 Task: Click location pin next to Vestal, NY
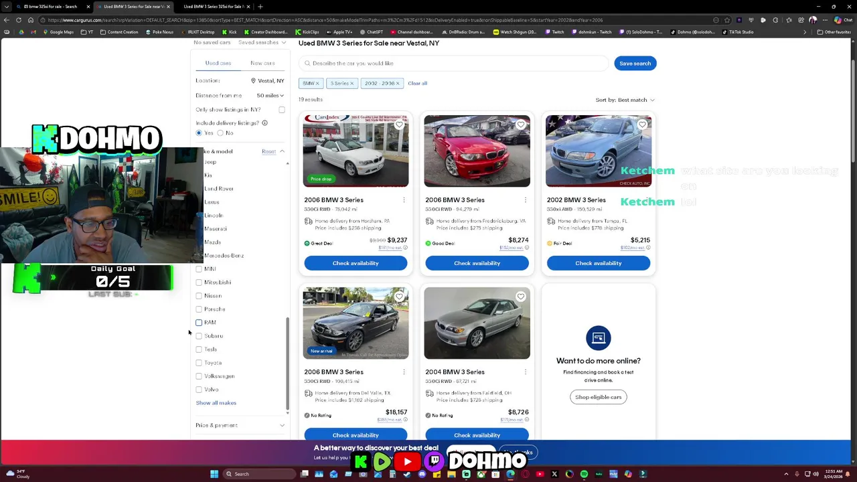point(253,80)
